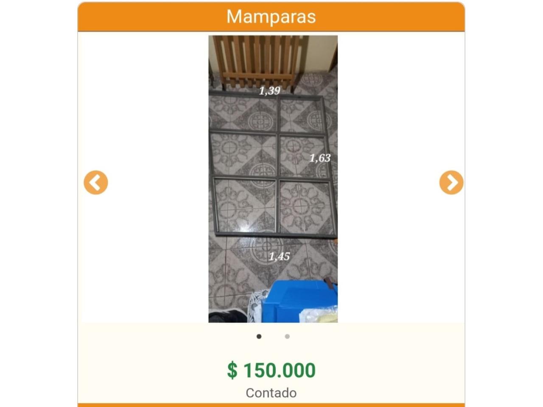The height and width of the screenshot is (407, 543).
Task: Tap the 1,63 measurement label
Action: pos(320,158)
